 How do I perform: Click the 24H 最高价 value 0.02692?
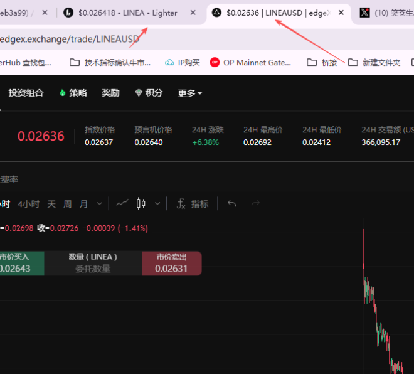257,142
